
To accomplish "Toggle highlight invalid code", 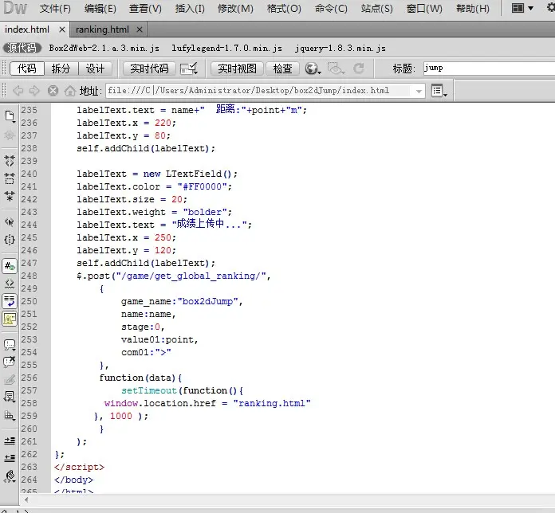I will pyautogui.click(x=10, y=284).
